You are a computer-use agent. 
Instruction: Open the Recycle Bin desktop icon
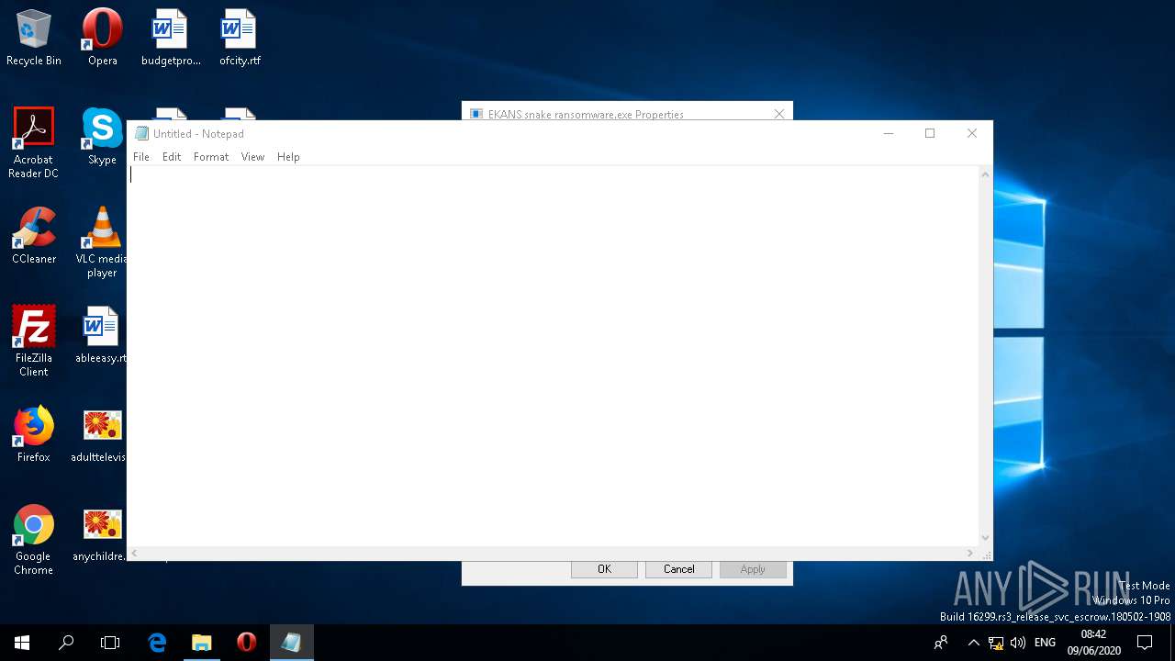tap(34, 39)
